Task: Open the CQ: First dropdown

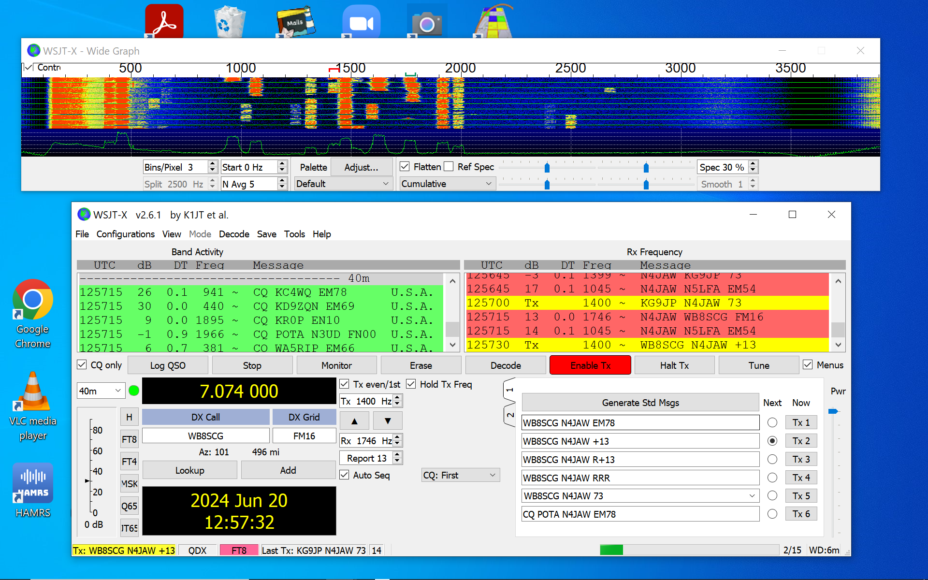Action: click(460, 475)
